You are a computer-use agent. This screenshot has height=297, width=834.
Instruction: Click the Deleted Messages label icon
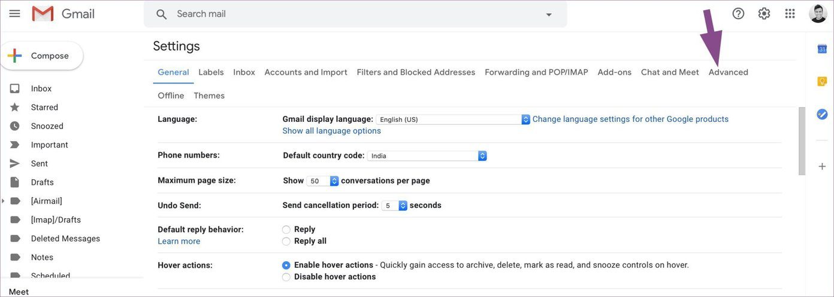(15, 238)
